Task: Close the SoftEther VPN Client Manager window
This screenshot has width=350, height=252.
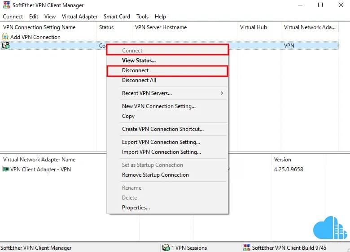Action: tap(341, 5)
